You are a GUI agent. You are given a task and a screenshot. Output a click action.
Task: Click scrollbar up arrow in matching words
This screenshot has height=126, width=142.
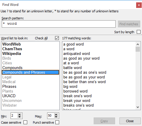pyautogui.click(x=138, y=44)
